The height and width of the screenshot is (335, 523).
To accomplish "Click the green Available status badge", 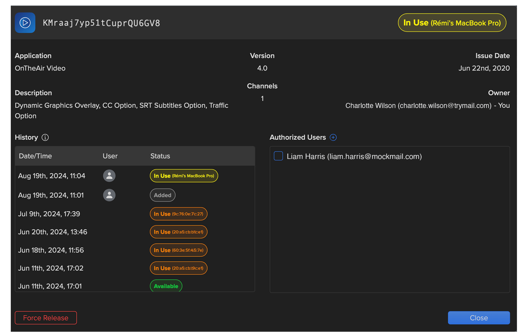I will coord(166,286).
